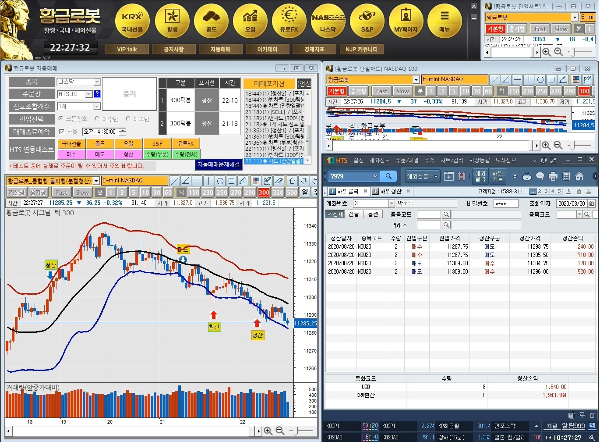
Task: Click the HTS search magnifier button
Action: [x=388, y=176]
